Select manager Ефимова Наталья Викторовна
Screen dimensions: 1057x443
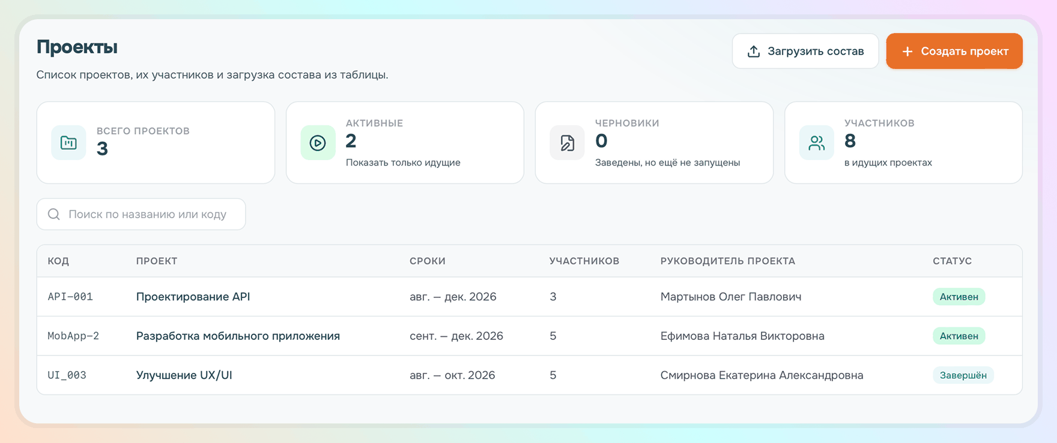[x=742, y=336]
